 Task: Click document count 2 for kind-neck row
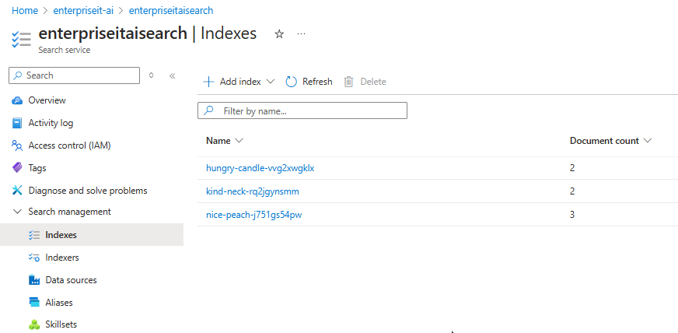(572, 191)
